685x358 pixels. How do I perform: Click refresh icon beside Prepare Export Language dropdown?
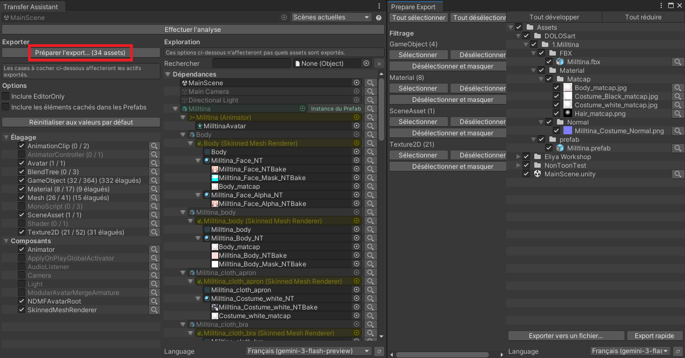[677, 352]
